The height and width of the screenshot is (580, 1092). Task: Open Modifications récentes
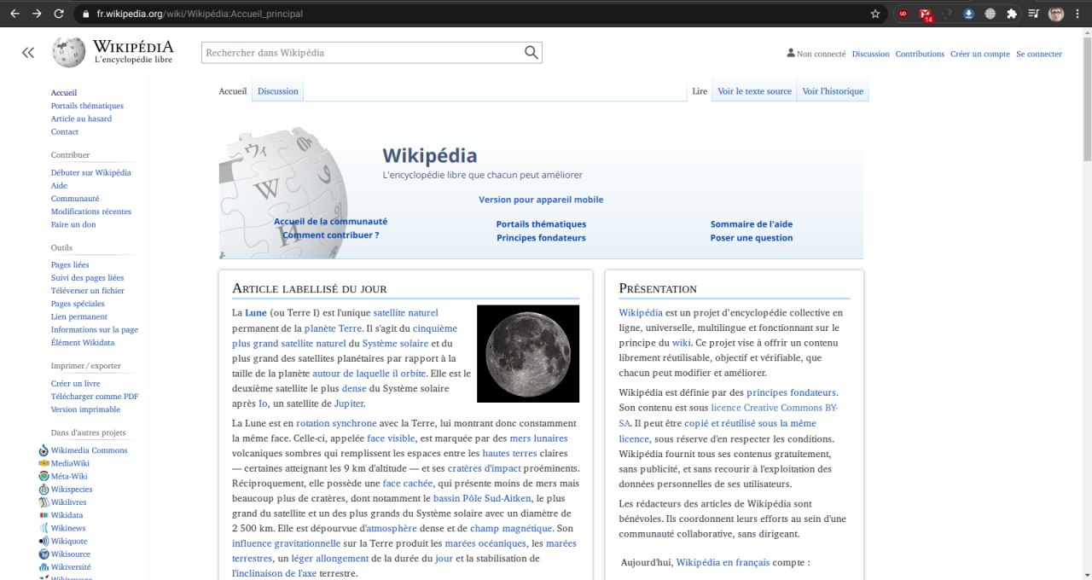[90, 212]
